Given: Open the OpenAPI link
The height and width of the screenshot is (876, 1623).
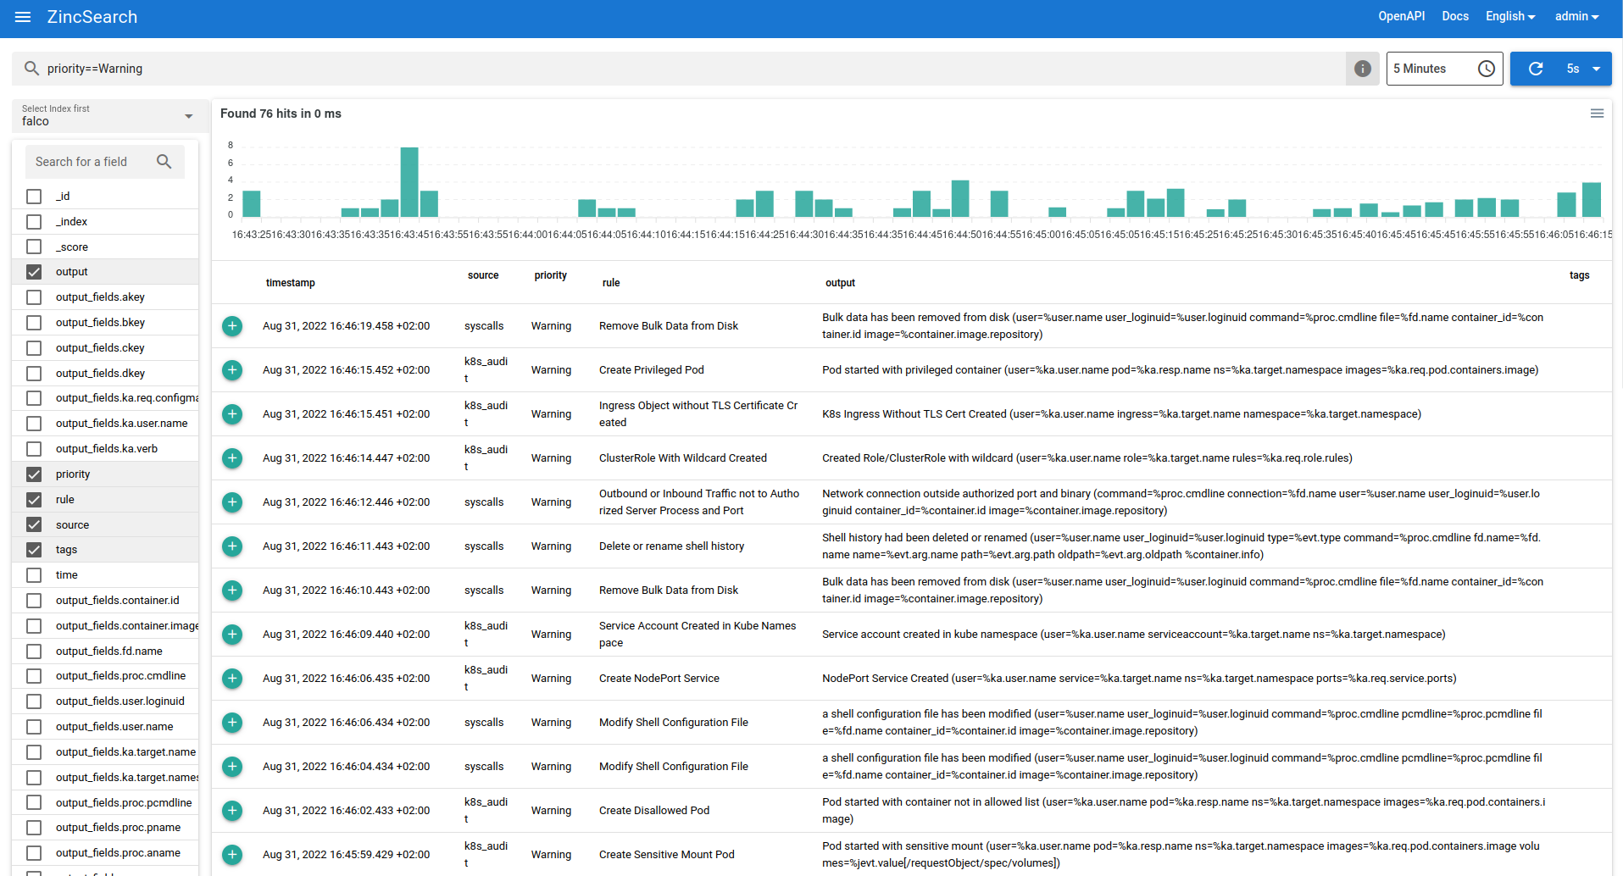Looking at the screenshot, I should pos(1401,17).
